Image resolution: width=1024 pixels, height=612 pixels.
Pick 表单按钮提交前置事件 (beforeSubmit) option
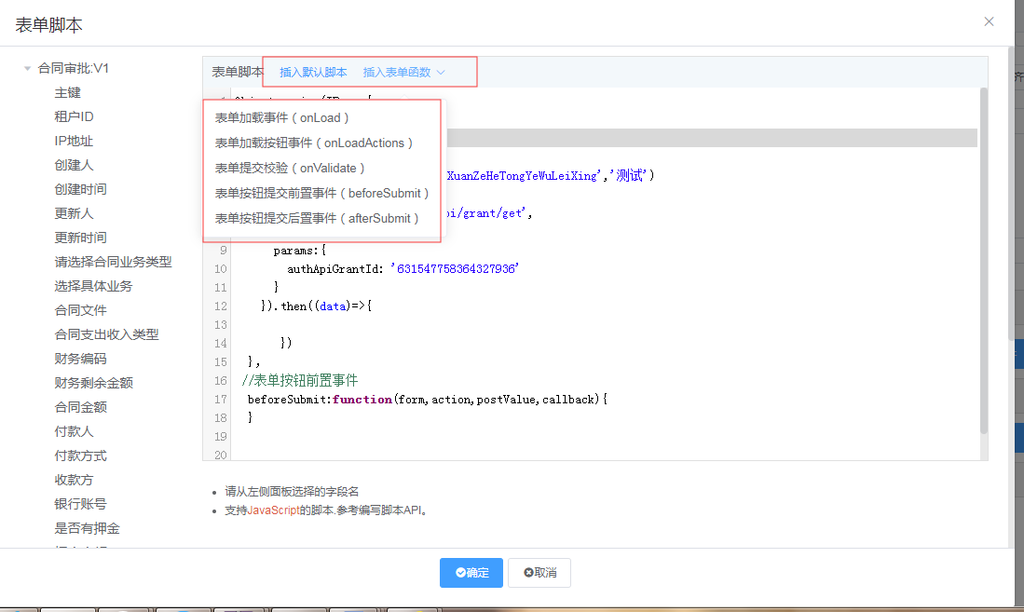[321, 194]
